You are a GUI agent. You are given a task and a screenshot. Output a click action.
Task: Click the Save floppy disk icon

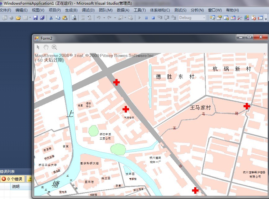[x=35, y=18]
